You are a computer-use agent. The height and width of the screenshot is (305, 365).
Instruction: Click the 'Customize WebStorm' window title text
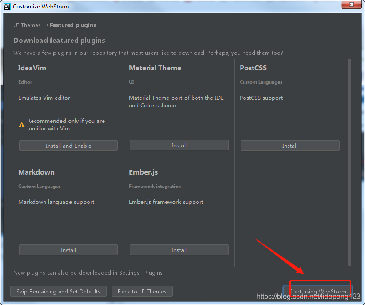pyautogui.click(x=41, y=7)
